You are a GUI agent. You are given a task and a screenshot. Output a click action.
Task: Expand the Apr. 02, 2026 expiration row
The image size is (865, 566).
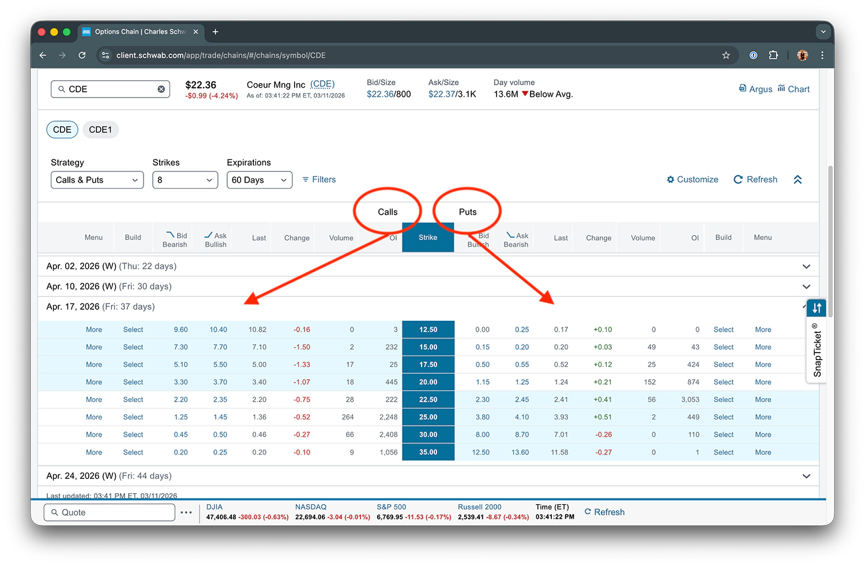[428, 266]
